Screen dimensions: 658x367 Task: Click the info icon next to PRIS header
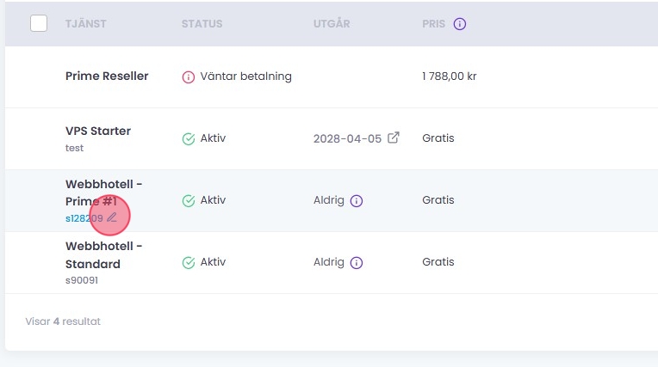tap(460, 24)
